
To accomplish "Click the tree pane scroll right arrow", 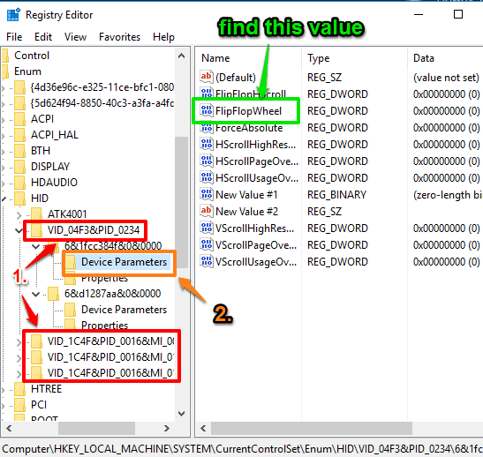I will [167, 428].
